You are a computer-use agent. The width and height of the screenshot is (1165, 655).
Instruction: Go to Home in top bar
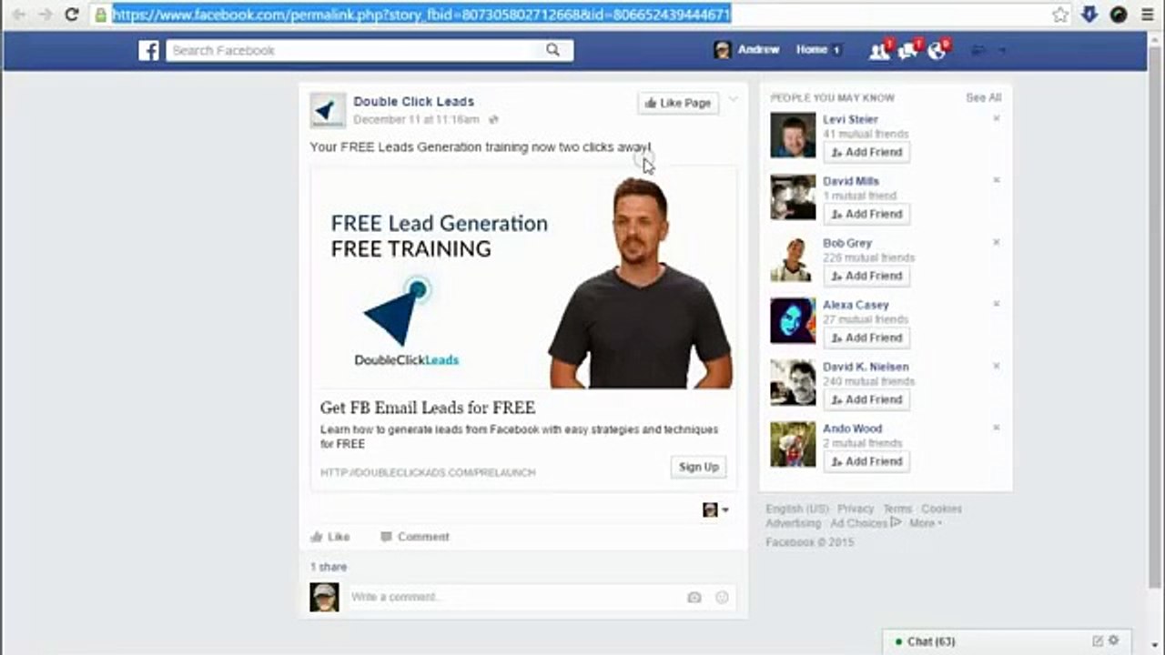812,50
